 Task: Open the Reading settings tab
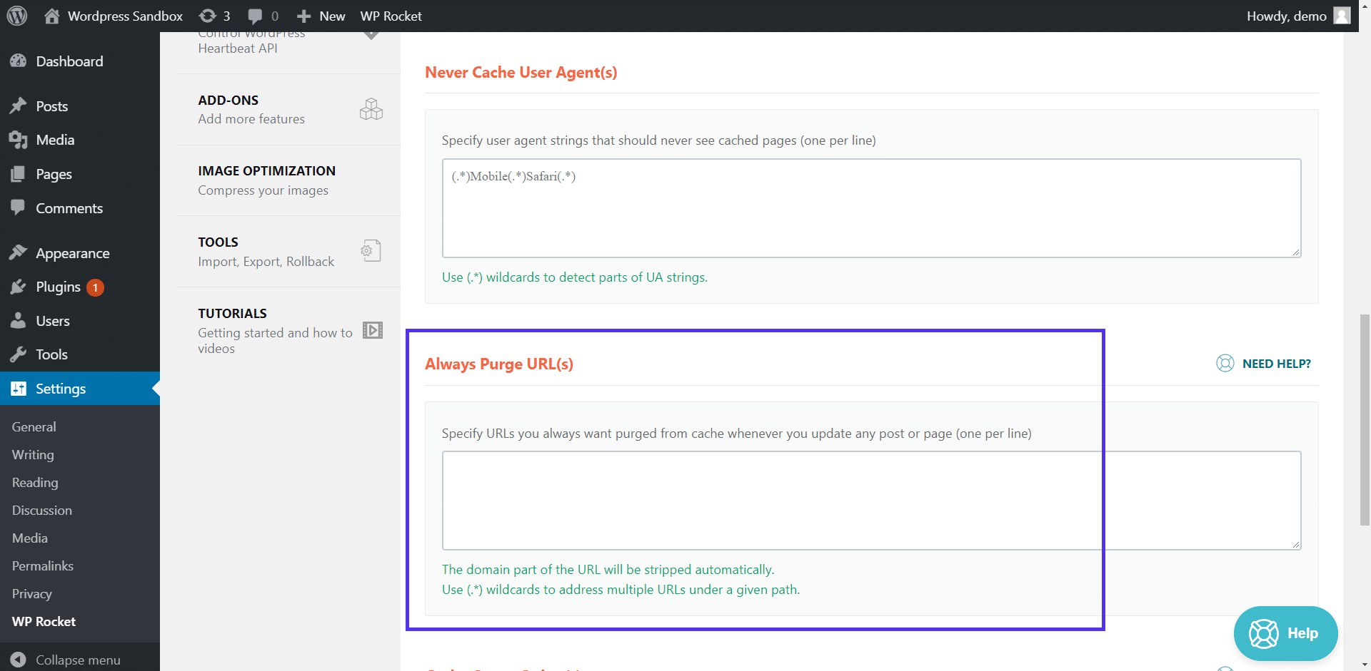point(34,482)
